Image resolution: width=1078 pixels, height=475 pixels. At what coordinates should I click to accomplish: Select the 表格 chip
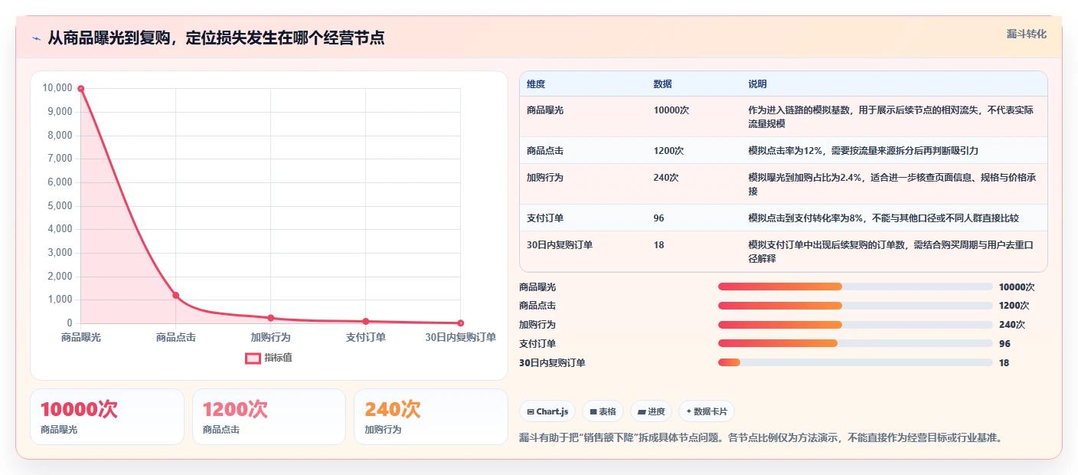pos(603,411)
